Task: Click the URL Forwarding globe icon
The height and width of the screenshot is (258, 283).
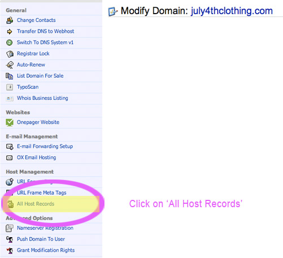Action: point(10,182)
